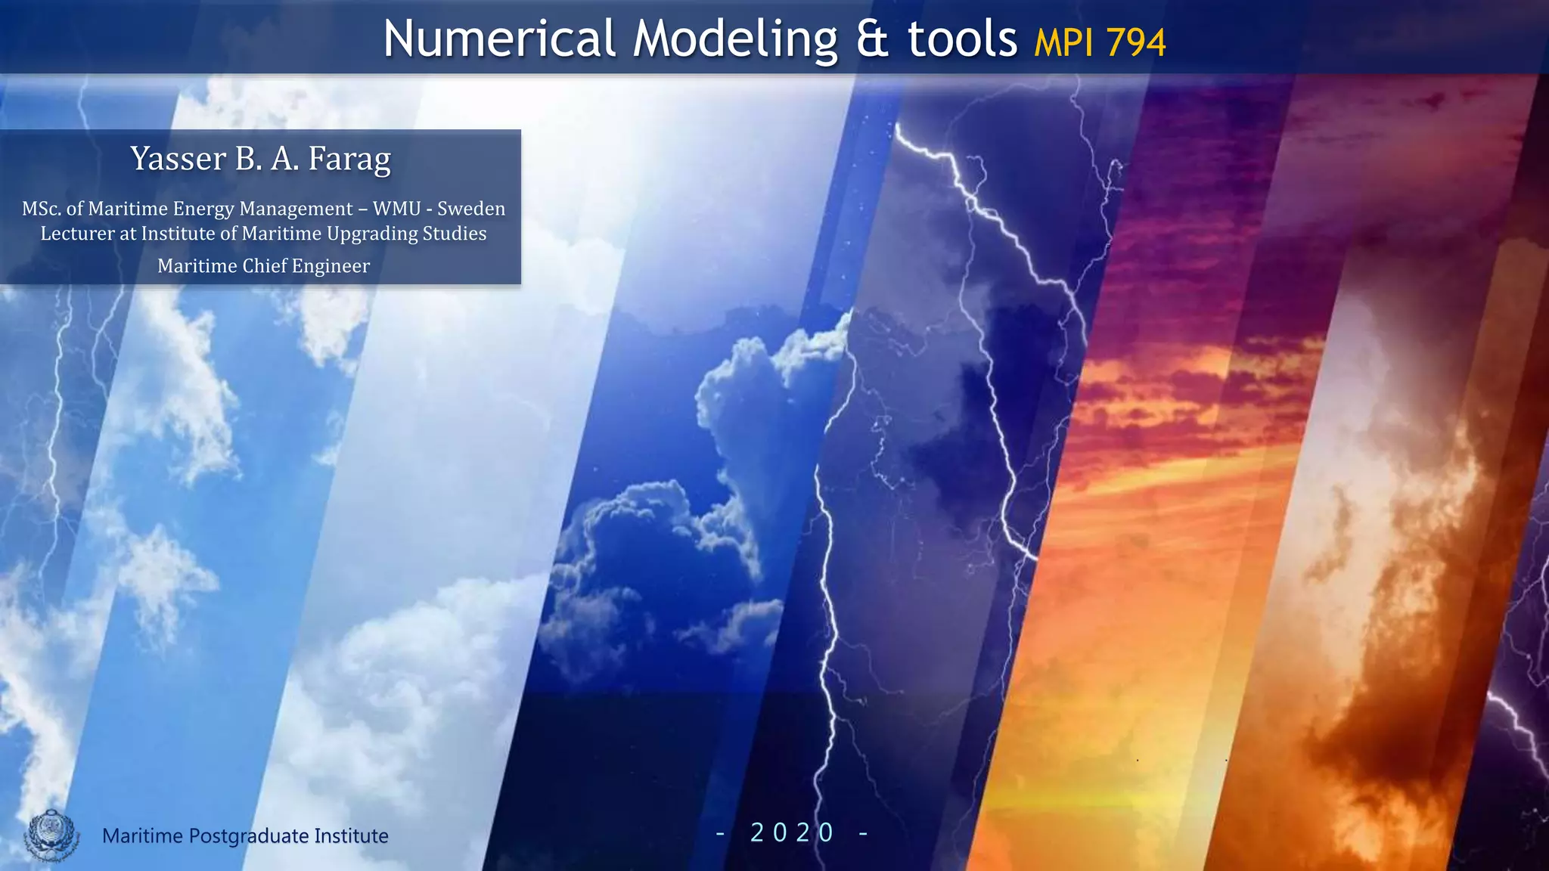Click the dash right of 2020
Viewport: 1549px width, 871px height.
click(863, 833)
